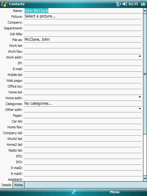147x196 pixels.
Task: Click the Name field with John McClane
Action: [83, 11]
